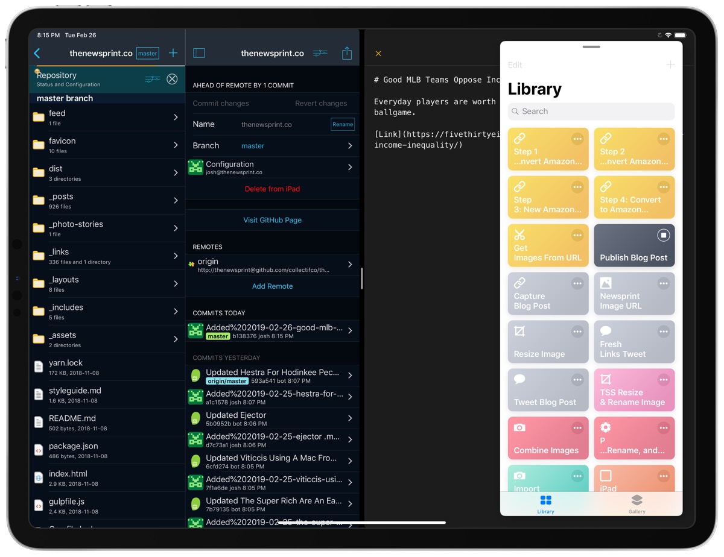Open today's commit b138376
Screen dimensions: 724x557
point(272,331)
